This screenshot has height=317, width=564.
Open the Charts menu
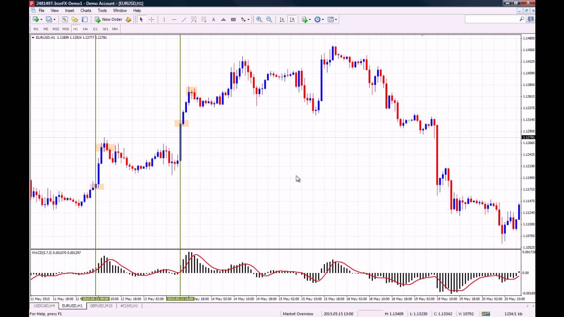pos(85,11)
